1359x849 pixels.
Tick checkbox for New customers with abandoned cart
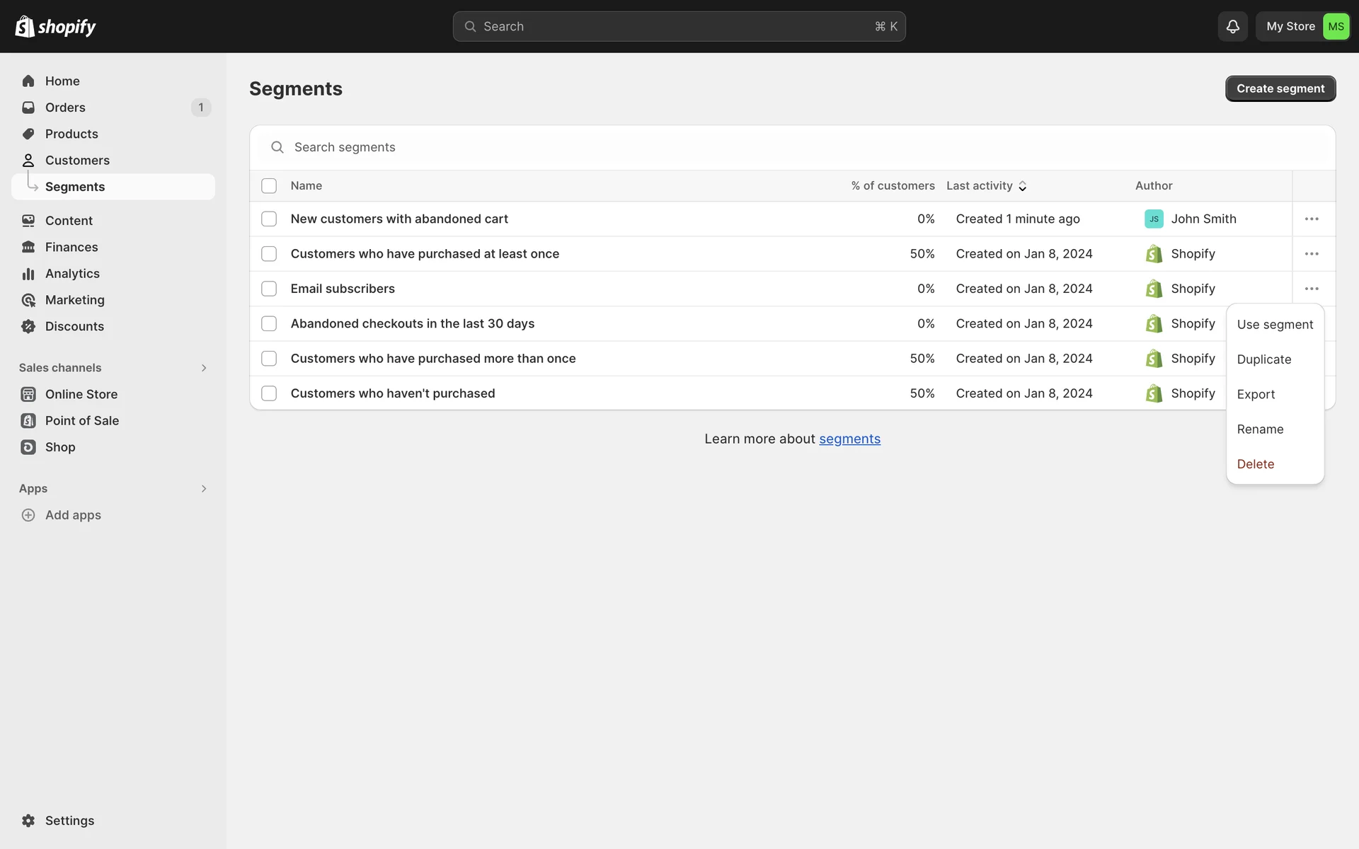[269, 219]
